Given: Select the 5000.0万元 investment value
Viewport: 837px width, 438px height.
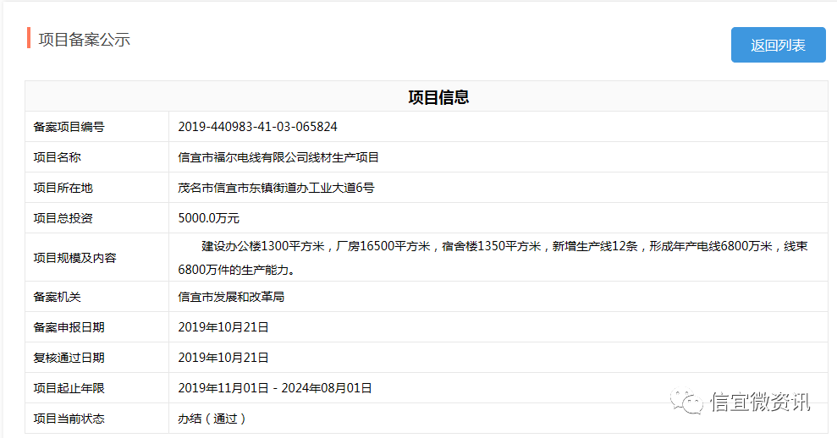Looking at the screenshot, I should point(209,218).
